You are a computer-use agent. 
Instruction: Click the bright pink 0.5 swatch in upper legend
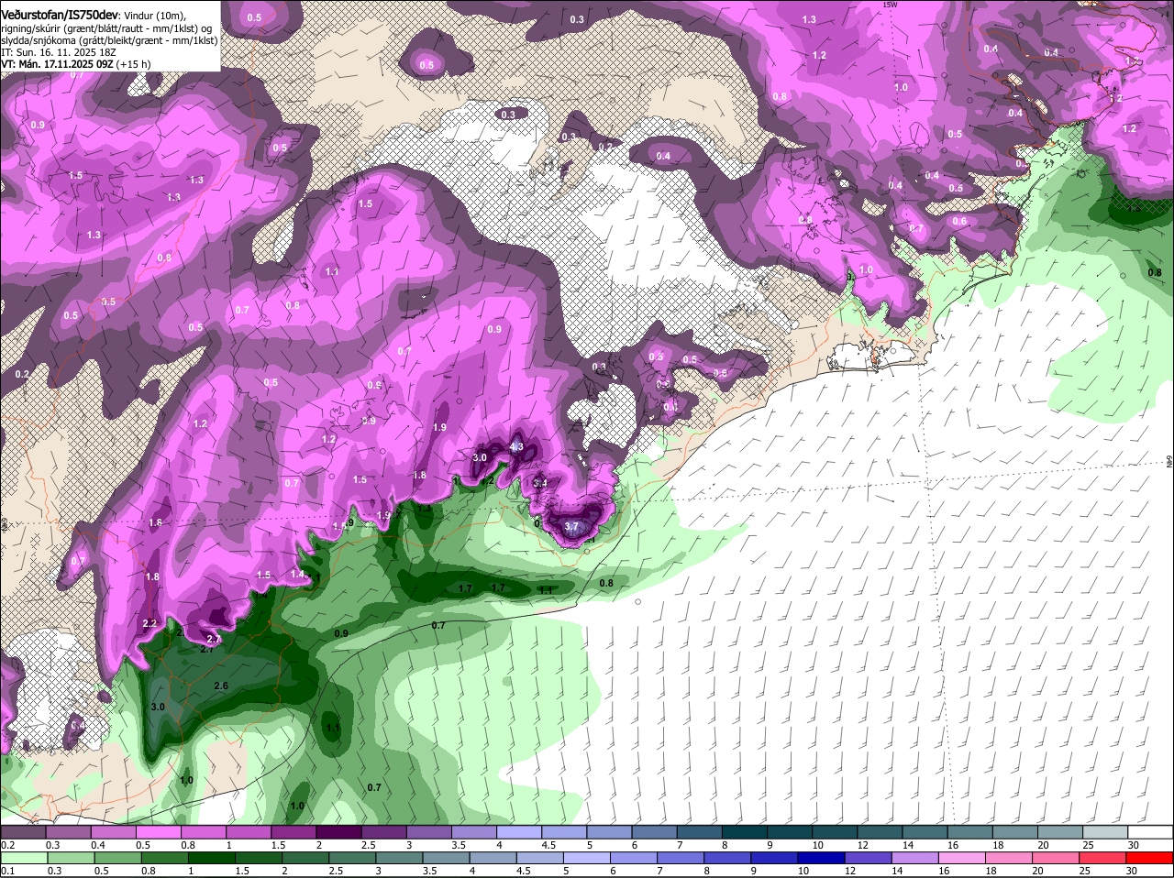point(158,832)
